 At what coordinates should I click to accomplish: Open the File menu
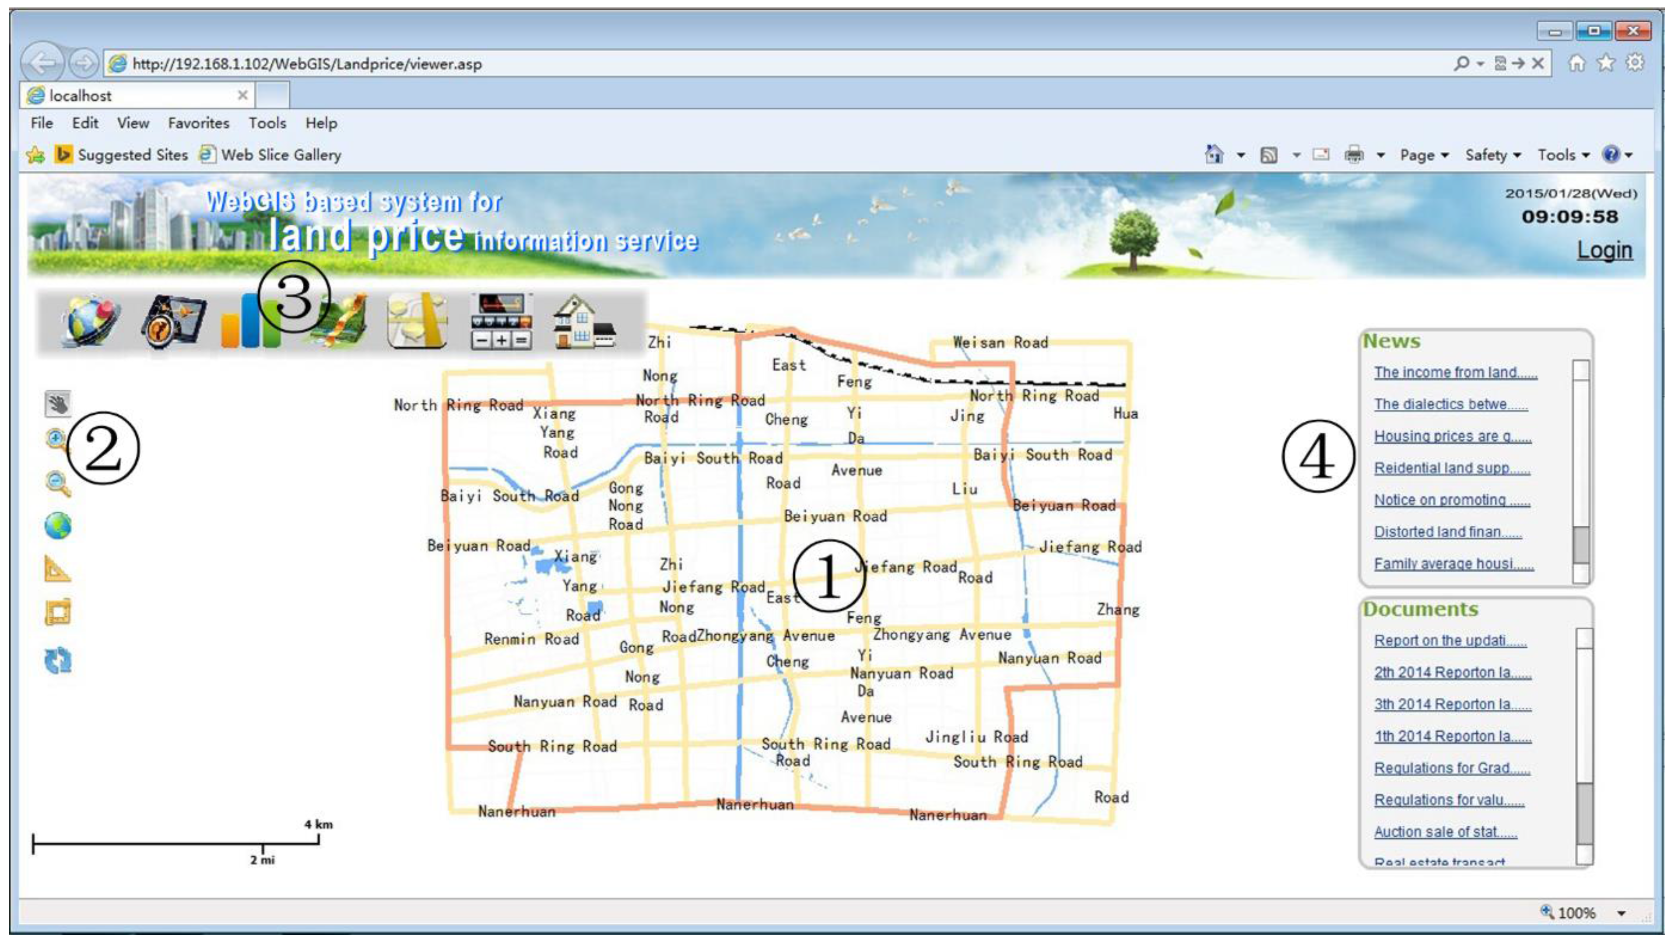pyautogui.click(x=42, y=122)
